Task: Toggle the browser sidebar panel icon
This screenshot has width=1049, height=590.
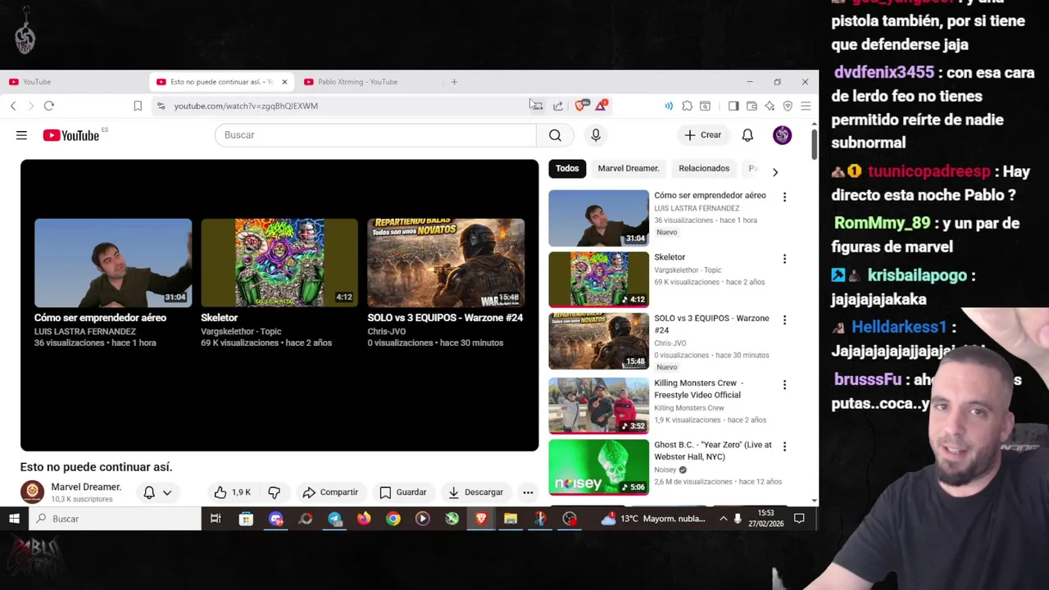Action: [733, 106]
